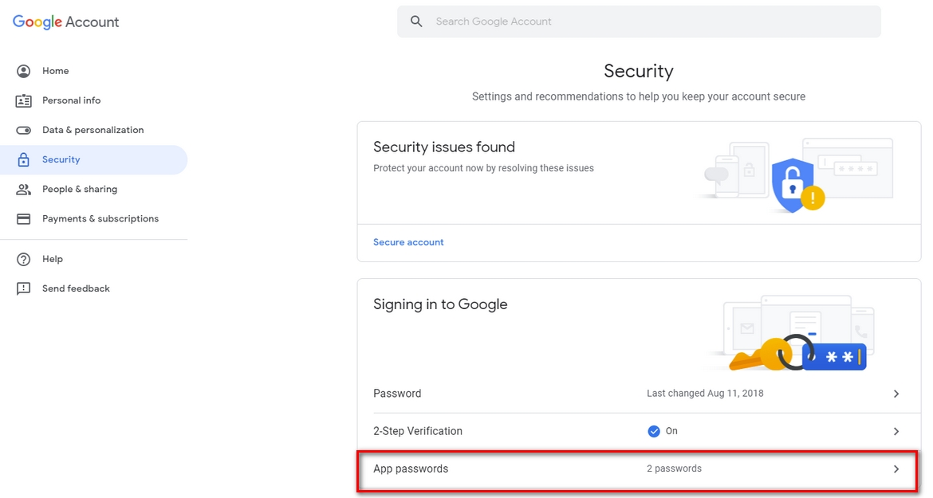This screenshot has width=933, height=498.
Task: Expand the Password row chevron
Action: [896, 394]
